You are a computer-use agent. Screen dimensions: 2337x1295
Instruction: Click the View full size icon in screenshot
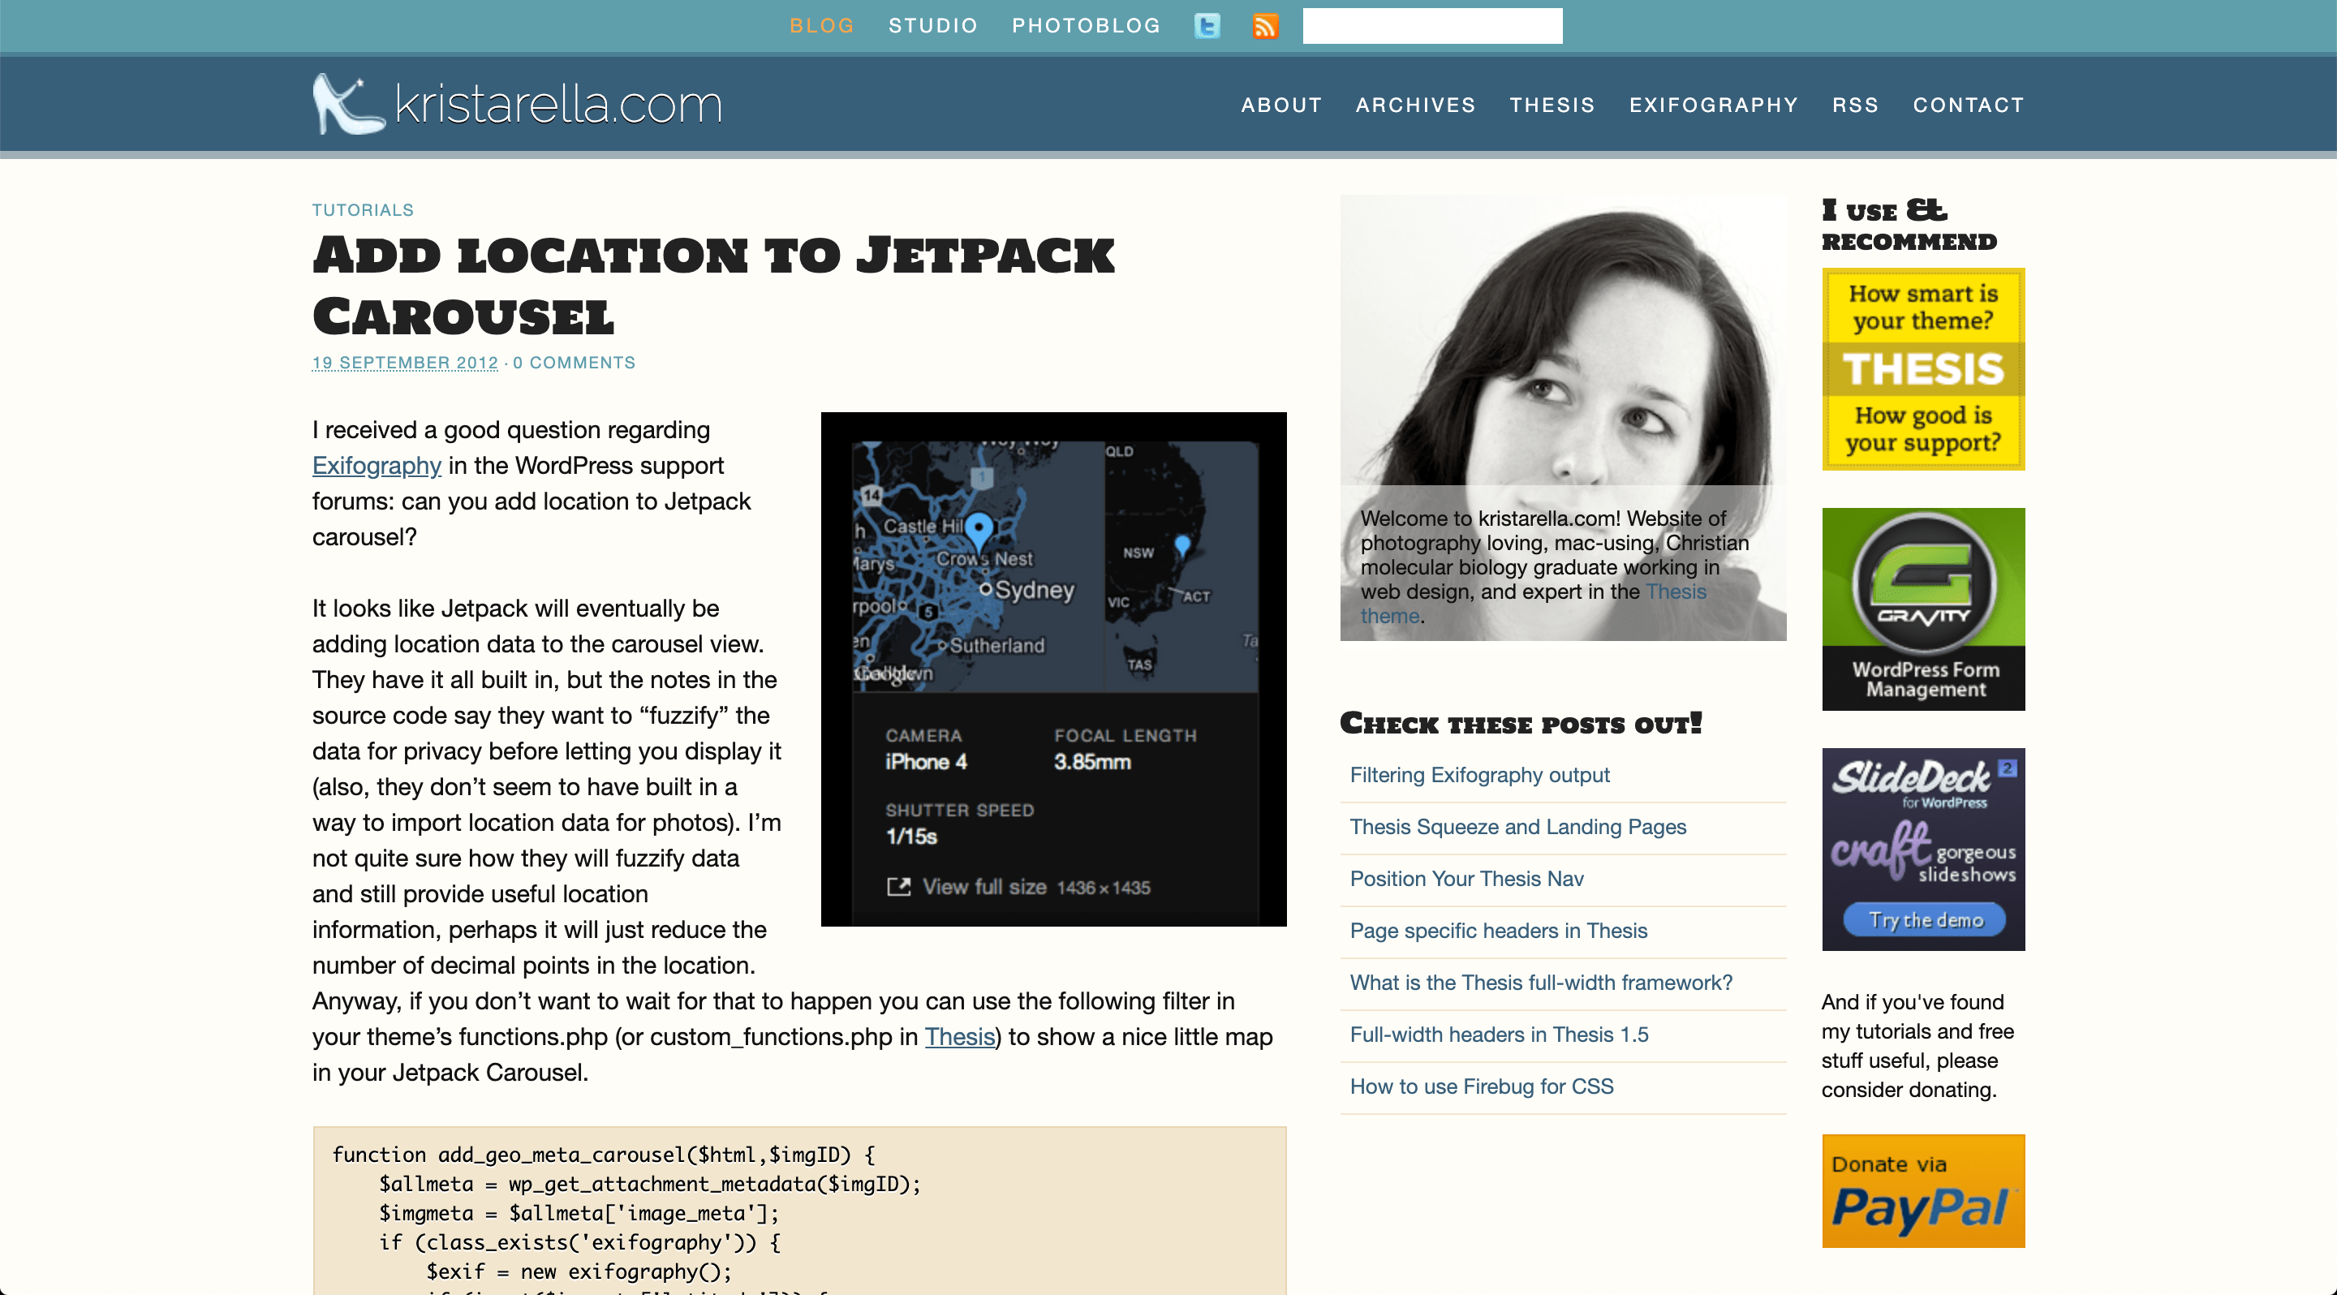[x=898, y=887]
